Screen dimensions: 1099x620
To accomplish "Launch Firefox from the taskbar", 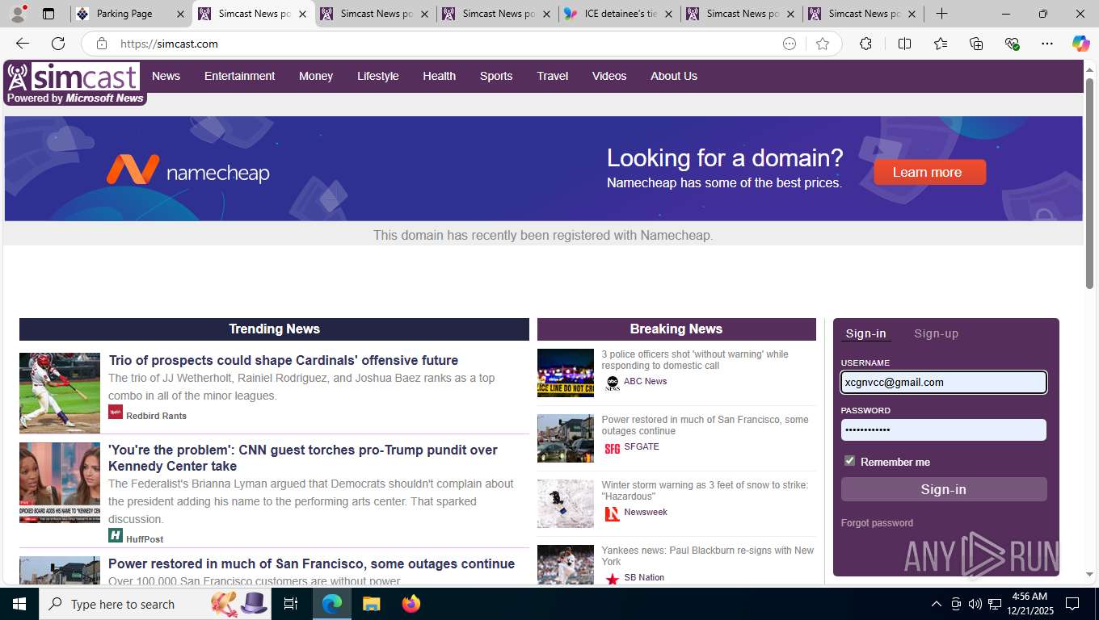I will (x=411, y=604).
